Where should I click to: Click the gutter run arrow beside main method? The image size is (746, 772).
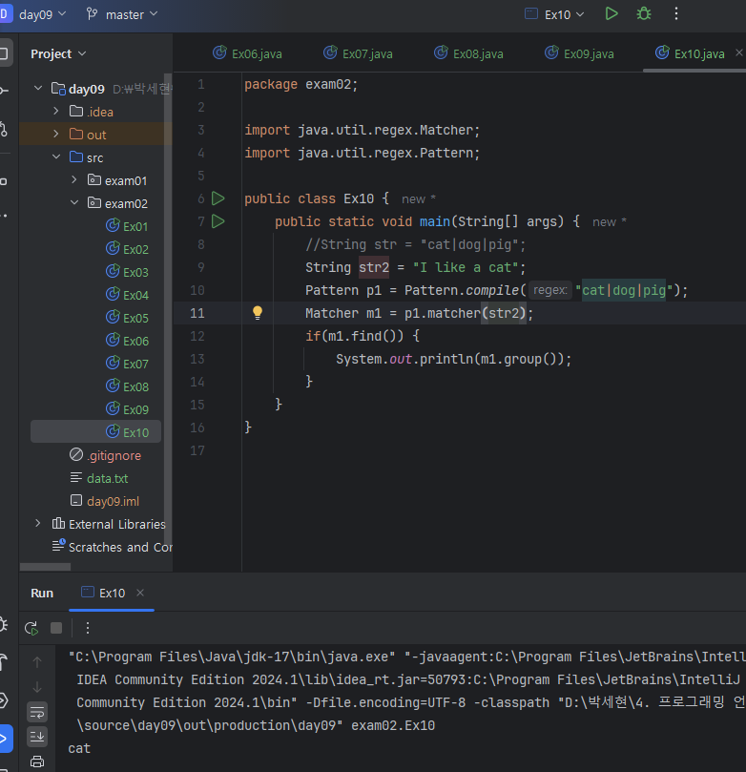click(218, 221)
